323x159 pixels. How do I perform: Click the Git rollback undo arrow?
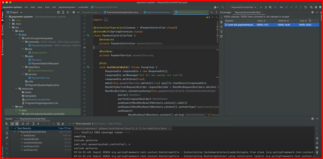click(x=306, y=7)
